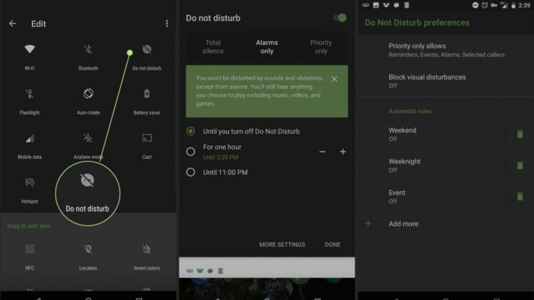The image size is (534, 300).
Task: Tap the Mobile data tile
Action: 29,146
